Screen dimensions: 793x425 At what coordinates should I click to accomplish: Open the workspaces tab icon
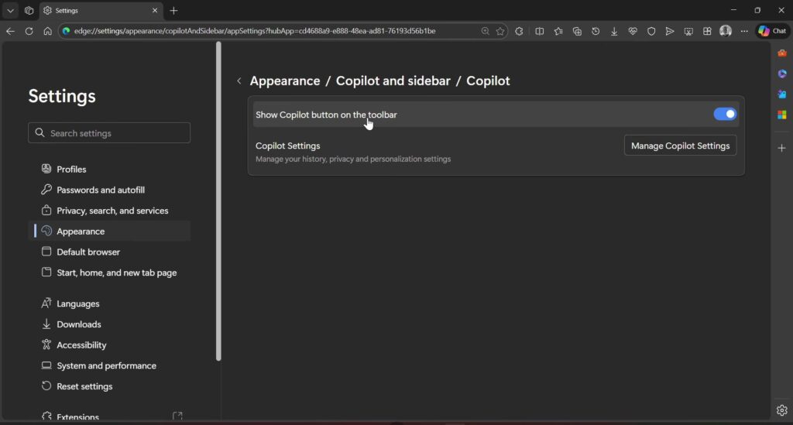click(x=29, y=10)
